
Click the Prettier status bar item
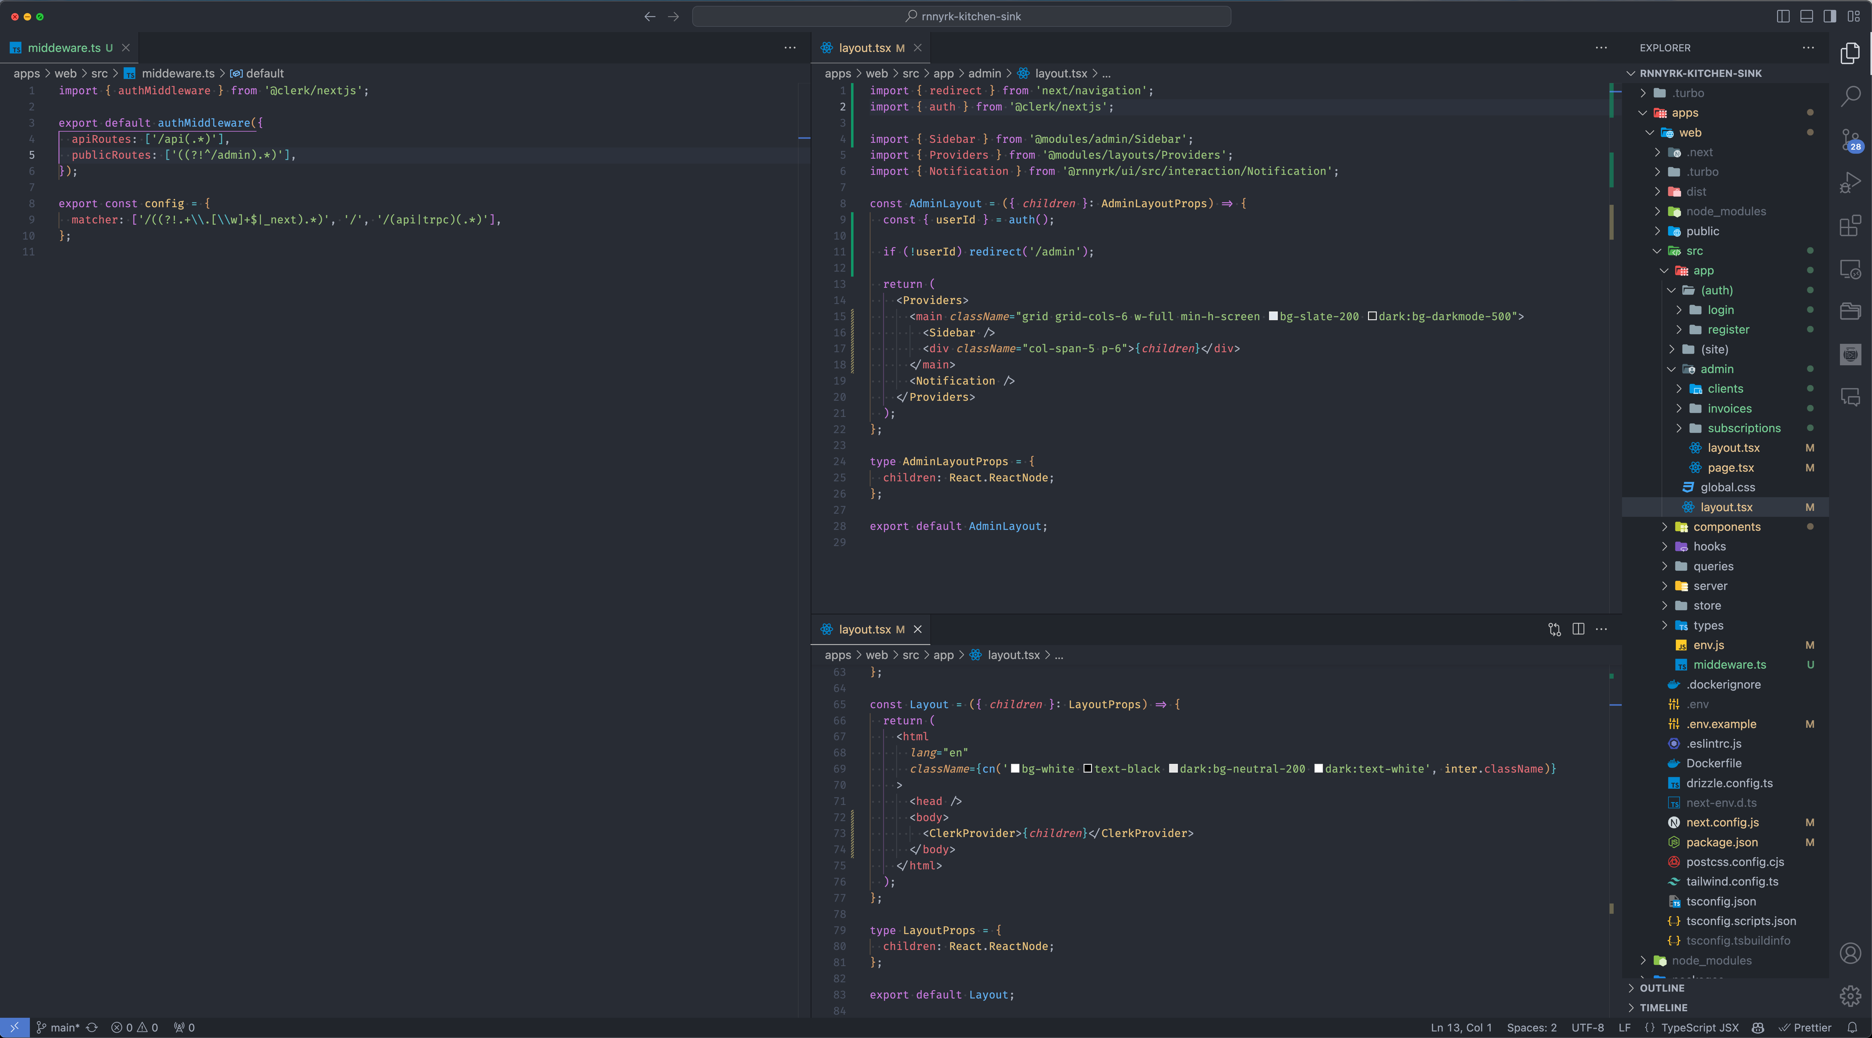tap(1804, 1027)
